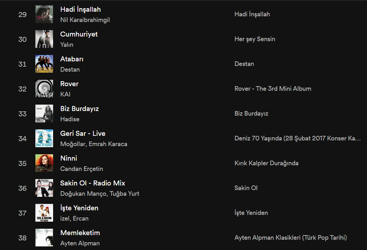This screenshot has height=250, width=367.
Task: Click the Cumhuriyet track album artwork
Action: (44, 39)
